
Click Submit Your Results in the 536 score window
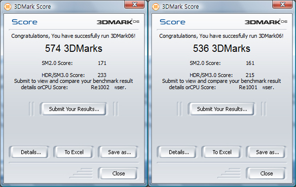tap(222, 109)
